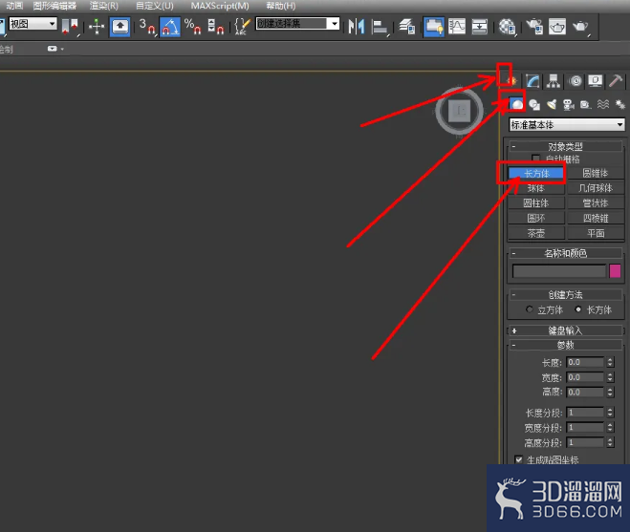Open the 标准基本体 dropdown

coord(567,125)
